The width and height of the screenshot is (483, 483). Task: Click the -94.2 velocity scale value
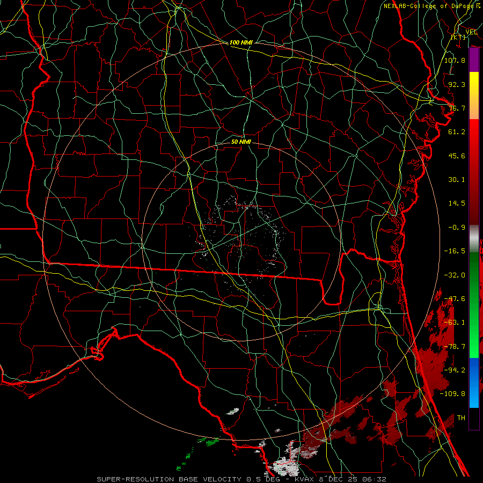click(455, 370)
